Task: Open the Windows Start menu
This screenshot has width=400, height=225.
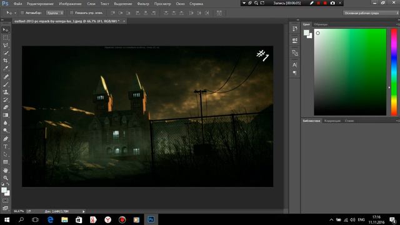Action: click(7, 219)
